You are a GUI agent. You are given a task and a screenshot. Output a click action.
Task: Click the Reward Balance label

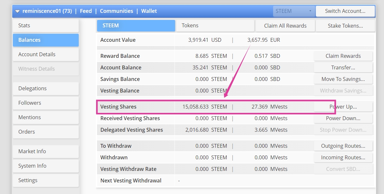click(120, 56)
